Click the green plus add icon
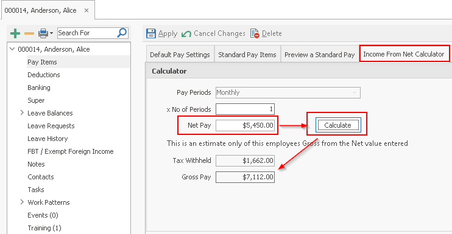The image size is (452, 234). [x=15, y=33]
